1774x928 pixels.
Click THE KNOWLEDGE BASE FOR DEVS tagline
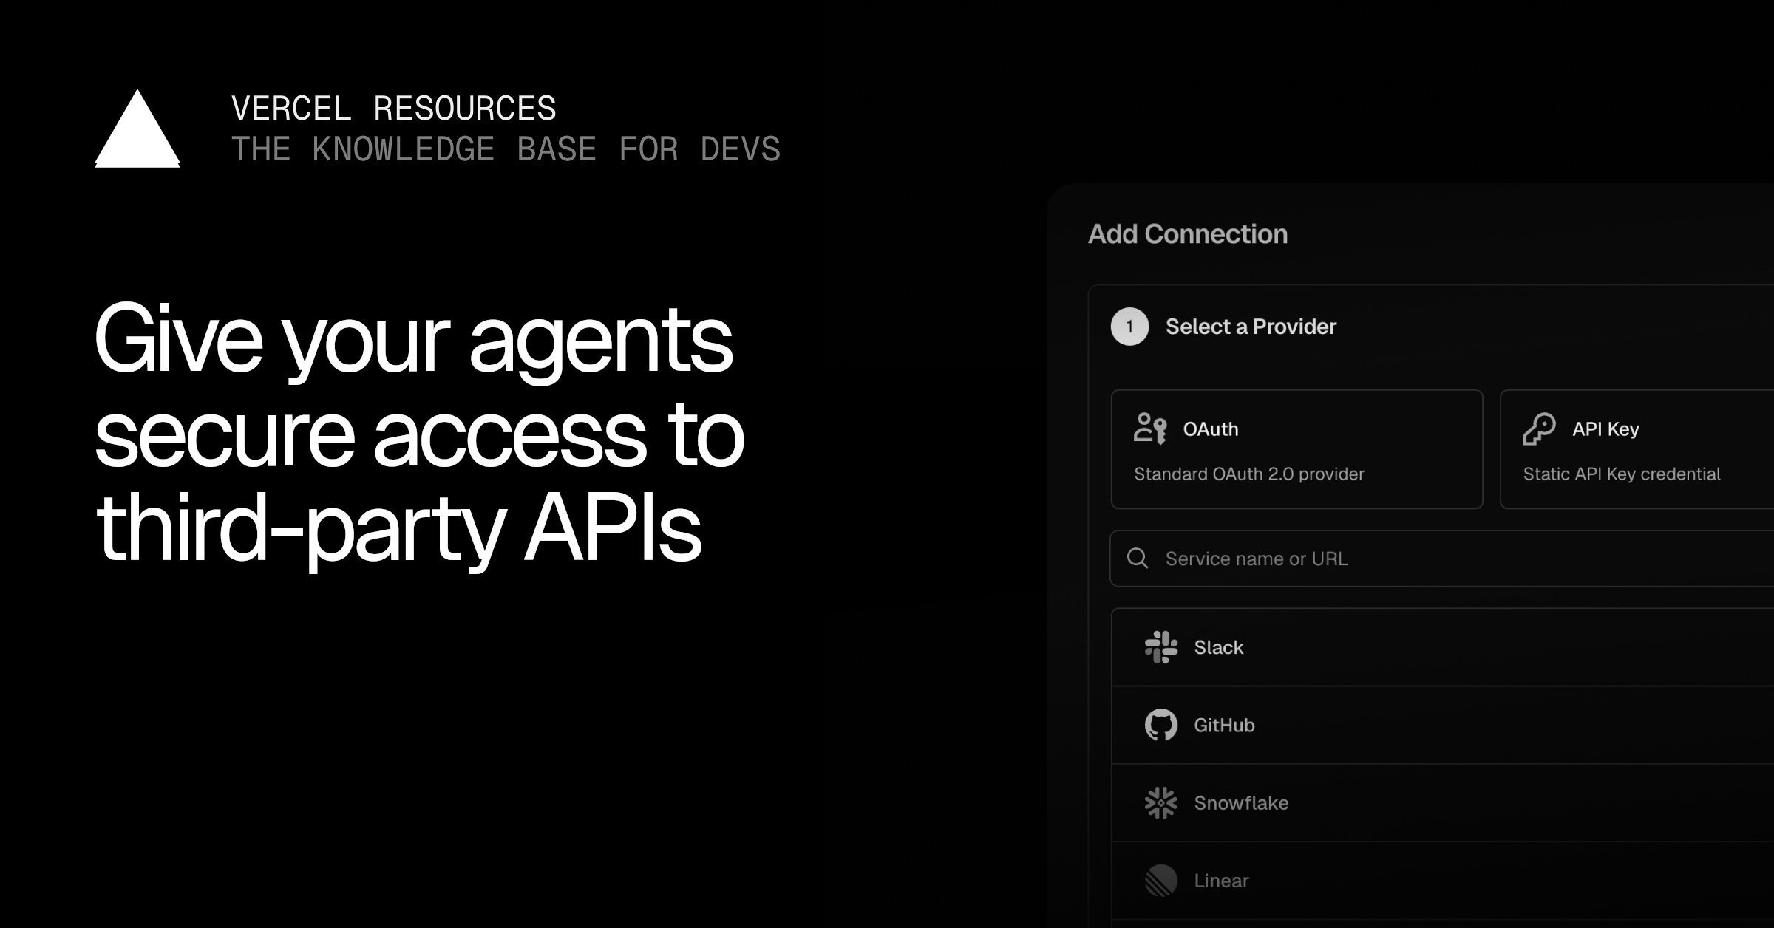506,149
